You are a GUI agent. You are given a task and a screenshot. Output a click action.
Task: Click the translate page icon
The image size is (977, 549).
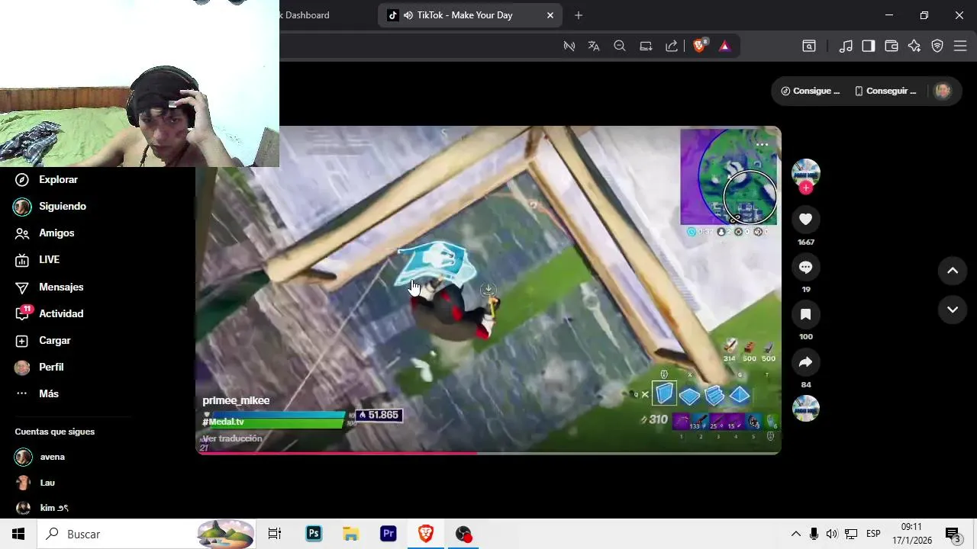tap(594, 46)
